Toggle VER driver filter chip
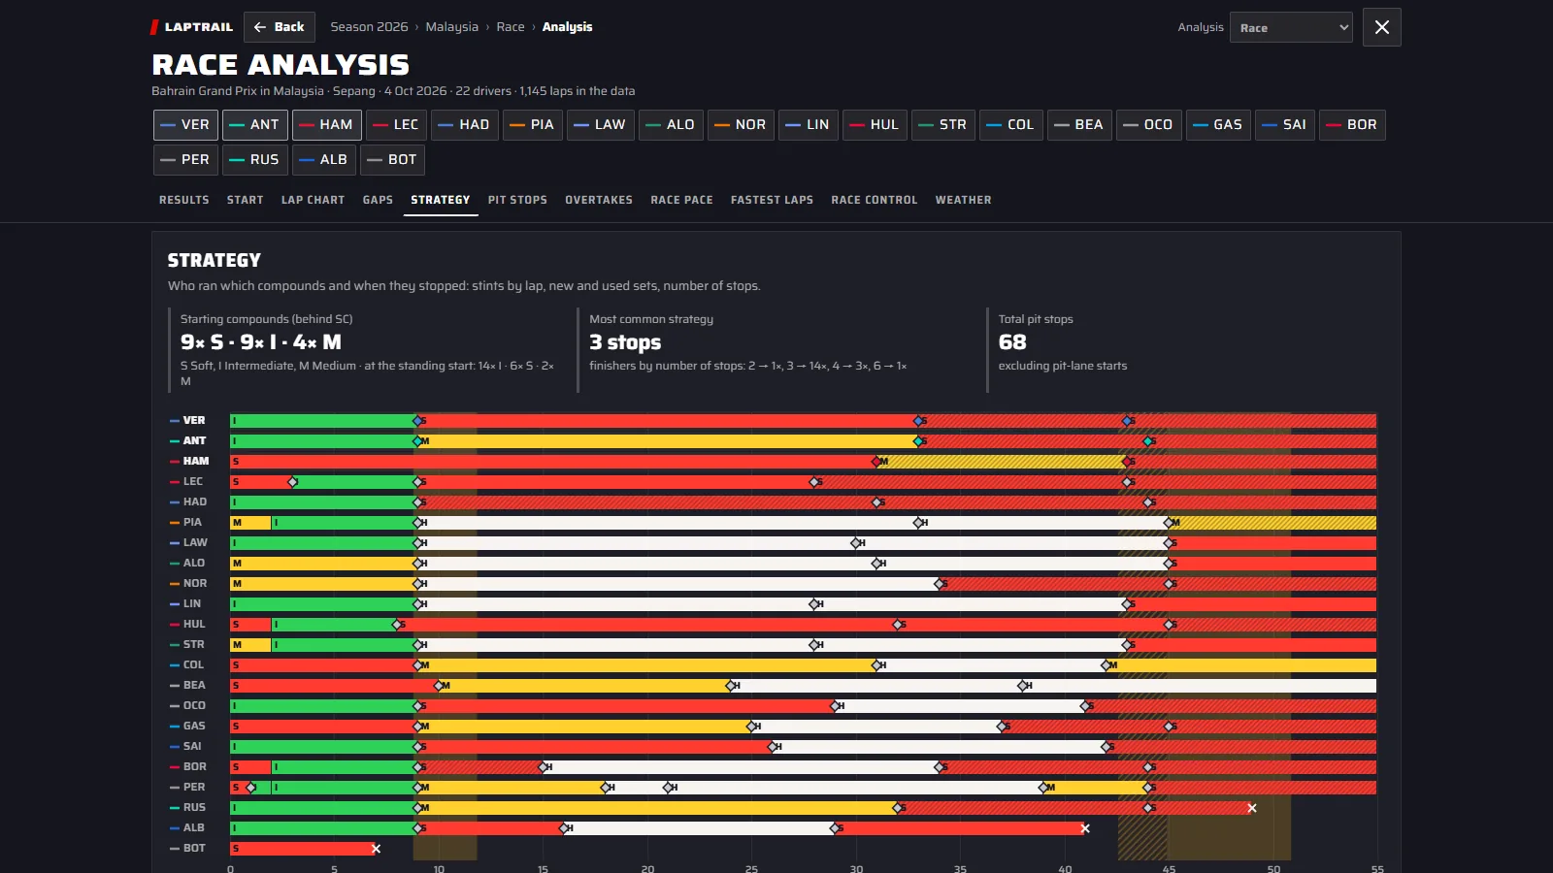 [x=185, y=125]
